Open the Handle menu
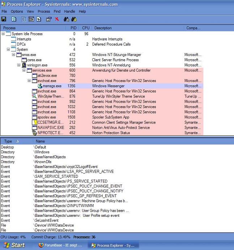Screen dimensions: 234x250 point(69,12)
